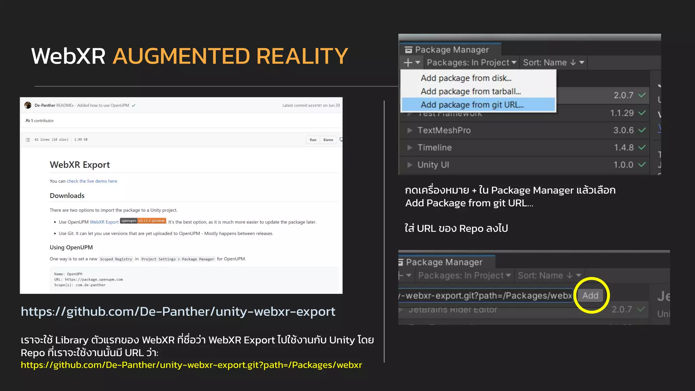Select the Unity UI package name
Image resolution: width=695 pixels, height=391 pixels.
[x=433, y=165]
